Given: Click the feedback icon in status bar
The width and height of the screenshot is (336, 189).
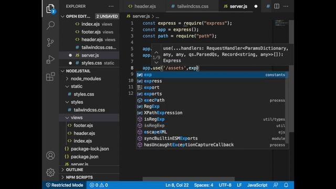Looking at the screenshot, I should coord(276,185).
